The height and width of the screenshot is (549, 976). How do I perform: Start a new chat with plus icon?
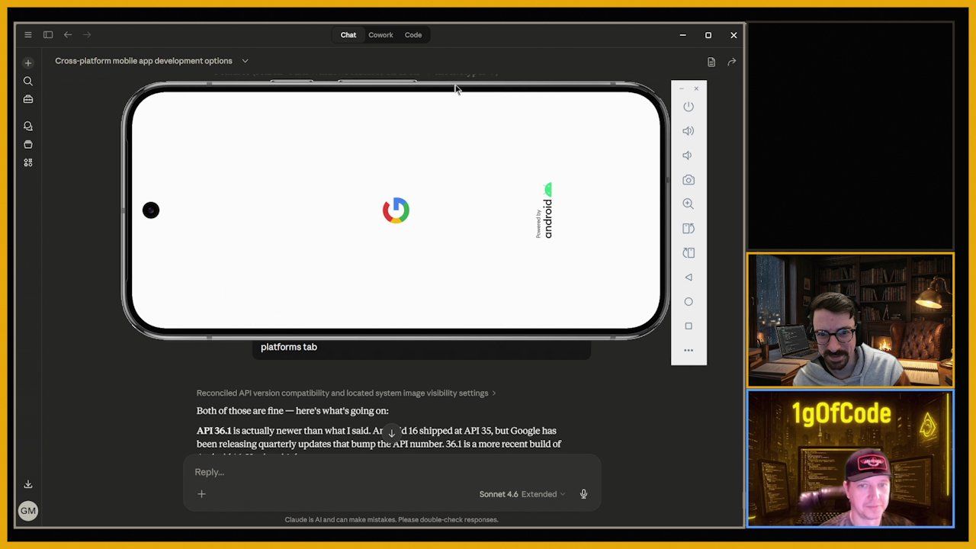(28, 63)
